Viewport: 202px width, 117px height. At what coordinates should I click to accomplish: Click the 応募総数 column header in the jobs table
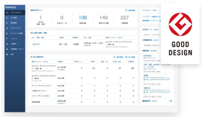pyautogui.click(x=131, y=62)
